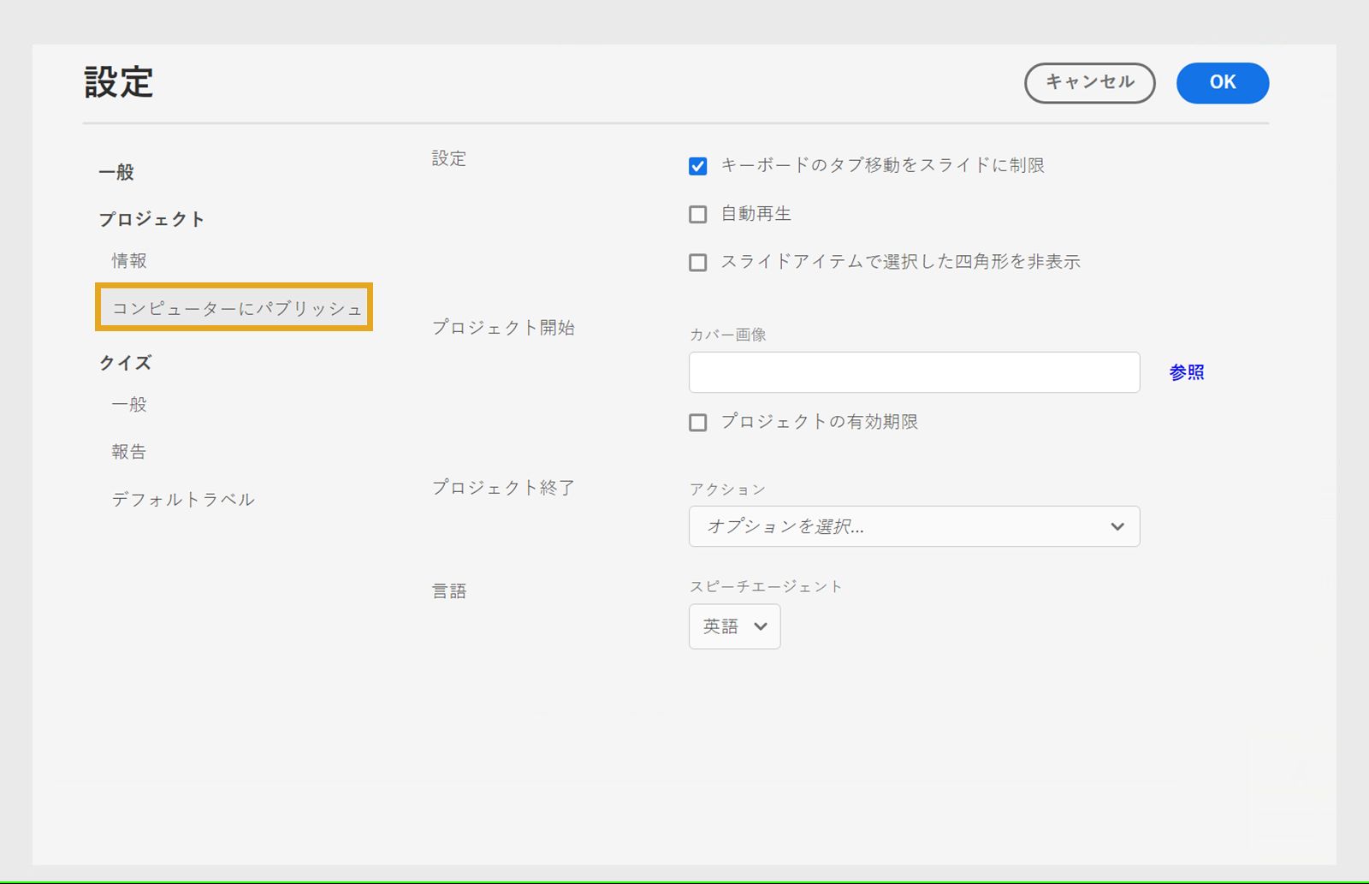Click the 参照 browse link
1369x884 pixels.
[1187, 372]
